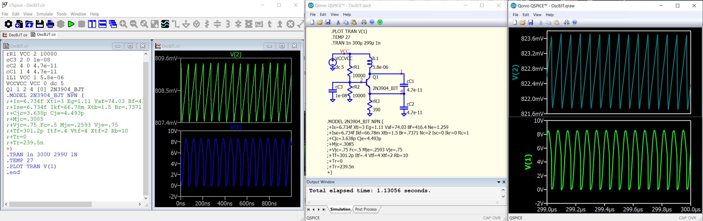Screen dimensions: 703x221
Task: Switch to the OscBJT.cir netlist tab
Action: pos(44,34)
